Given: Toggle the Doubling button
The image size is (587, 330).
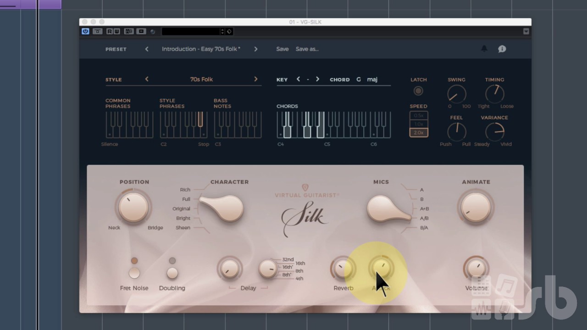Looking at the screenshot, I should 172,273.
